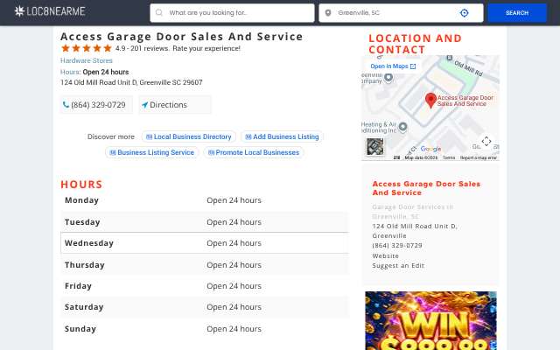This screenshot has height=350, width=560.
Task: Click the blue SEARCH button
Action: (517, 13)
